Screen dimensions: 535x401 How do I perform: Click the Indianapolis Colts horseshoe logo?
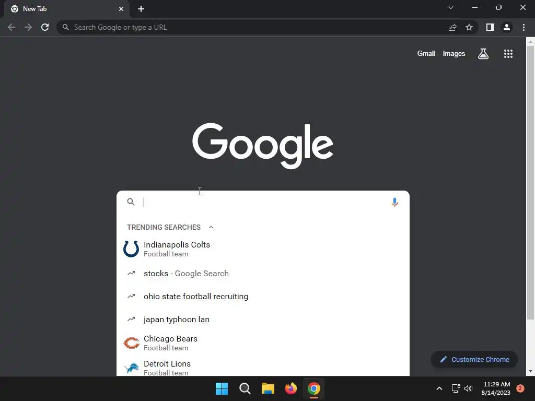(x=131, y=249)
